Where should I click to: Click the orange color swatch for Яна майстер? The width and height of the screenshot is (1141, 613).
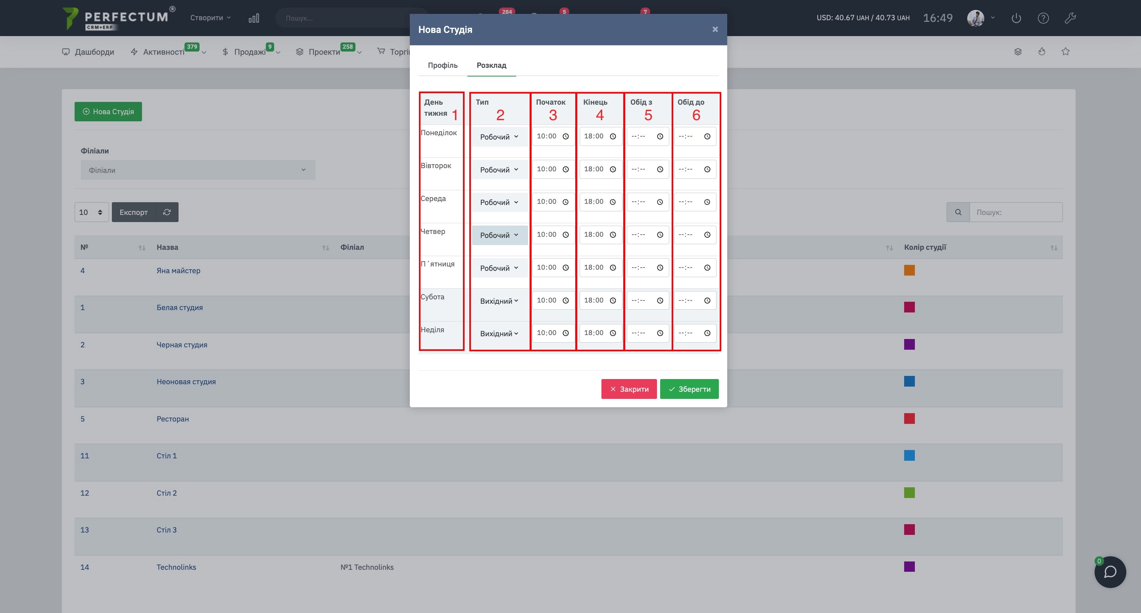click(x=909, y=270)
